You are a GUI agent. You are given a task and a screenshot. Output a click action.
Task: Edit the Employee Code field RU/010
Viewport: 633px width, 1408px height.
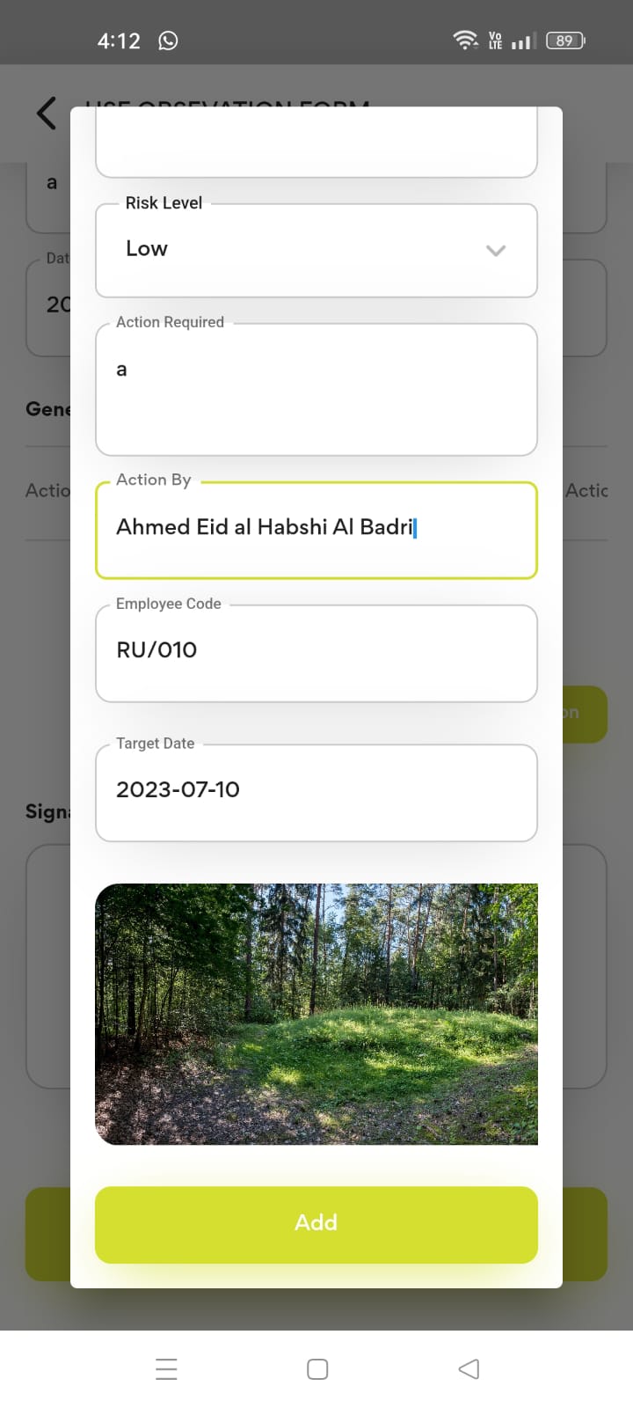point(316,653)
